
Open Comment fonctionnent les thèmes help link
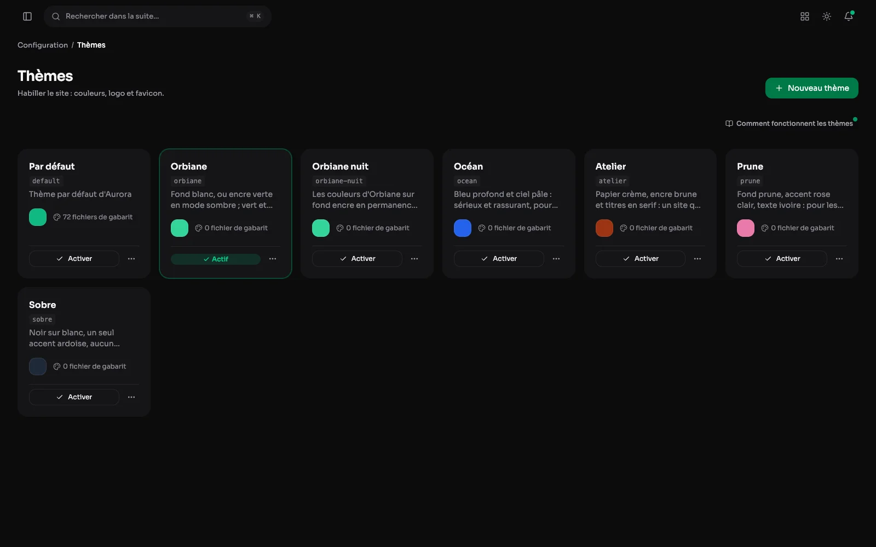pyautogui.click(x=789, y=124)
